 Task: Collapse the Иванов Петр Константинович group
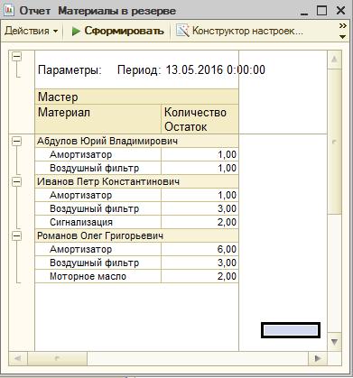click(x=17, y=181)
